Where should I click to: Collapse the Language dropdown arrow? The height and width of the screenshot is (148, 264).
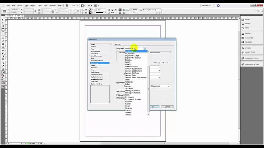pos(145,49)
